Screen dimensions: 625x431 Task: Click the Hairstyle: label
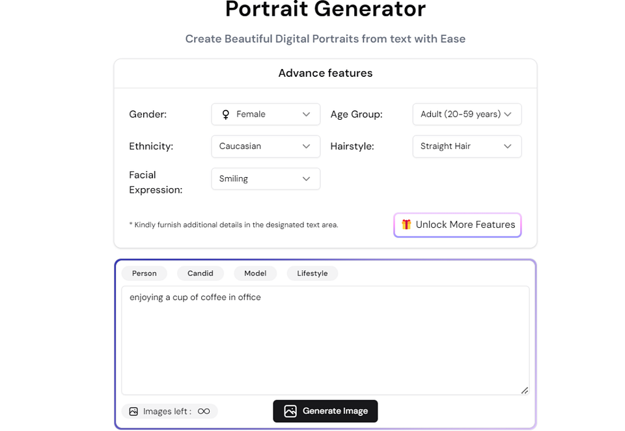352,146
